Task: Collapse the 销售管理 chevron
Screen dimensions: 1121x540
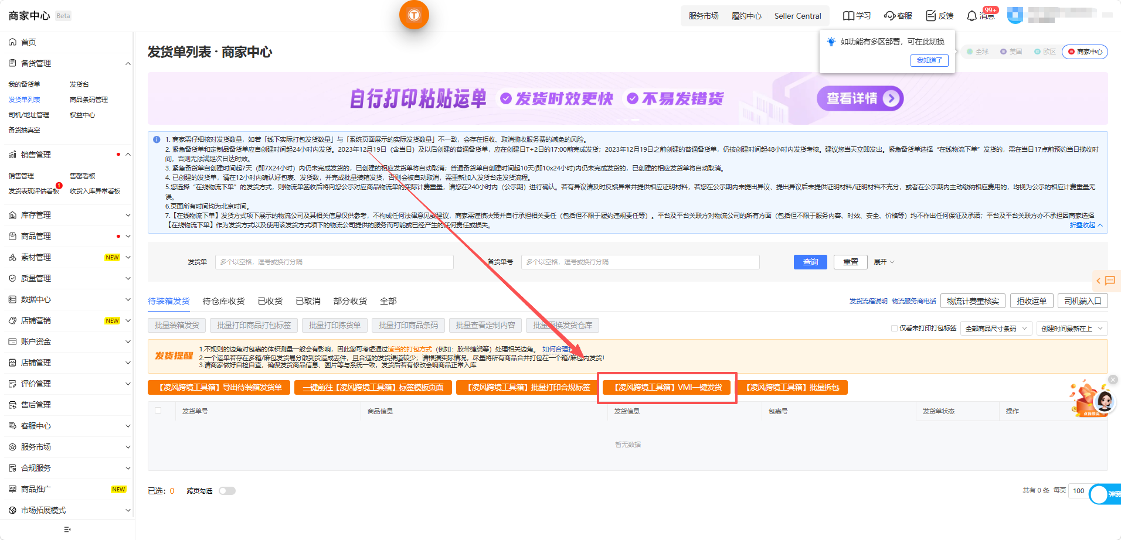Action: (128, 155)
